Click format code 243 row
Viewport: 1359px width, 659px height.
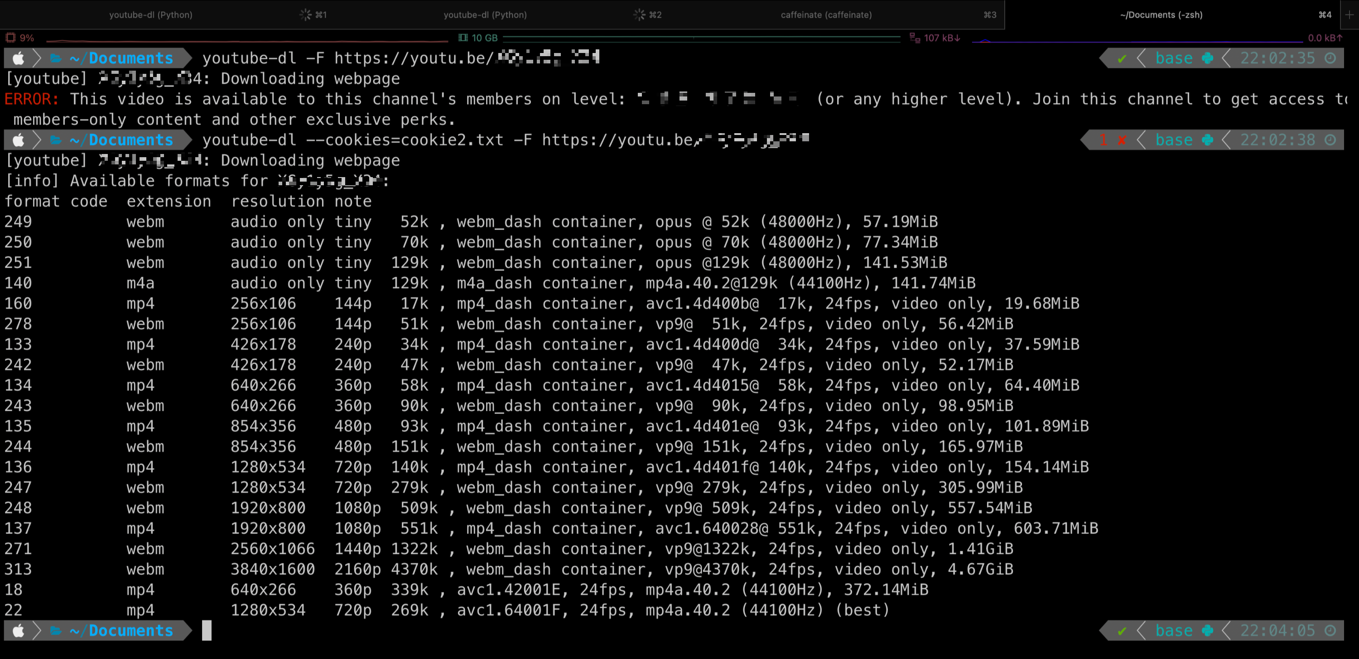click(x=509, y=406)
